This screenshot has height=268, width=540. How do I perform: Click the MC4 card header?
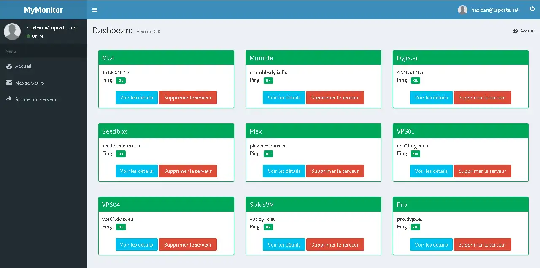(166, 58)
